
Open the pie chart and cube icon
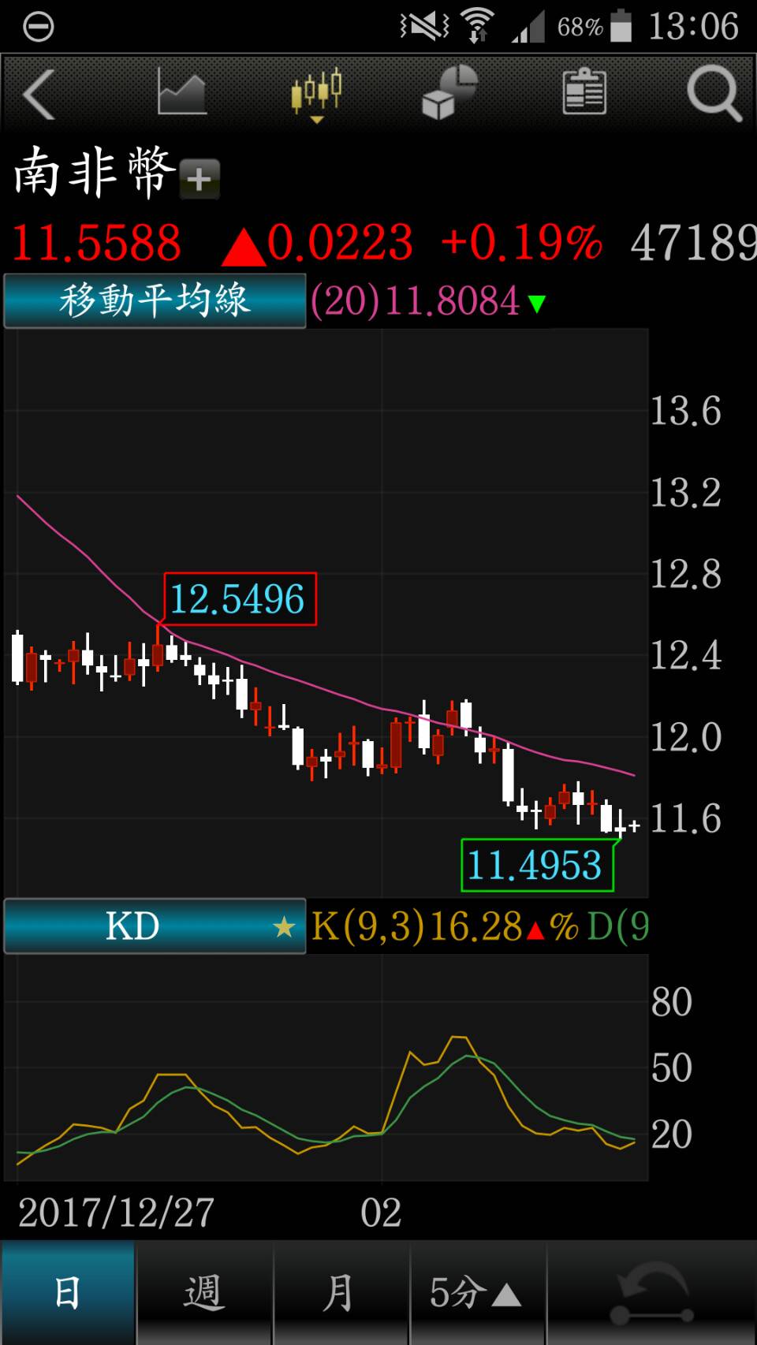coord(450,92)
